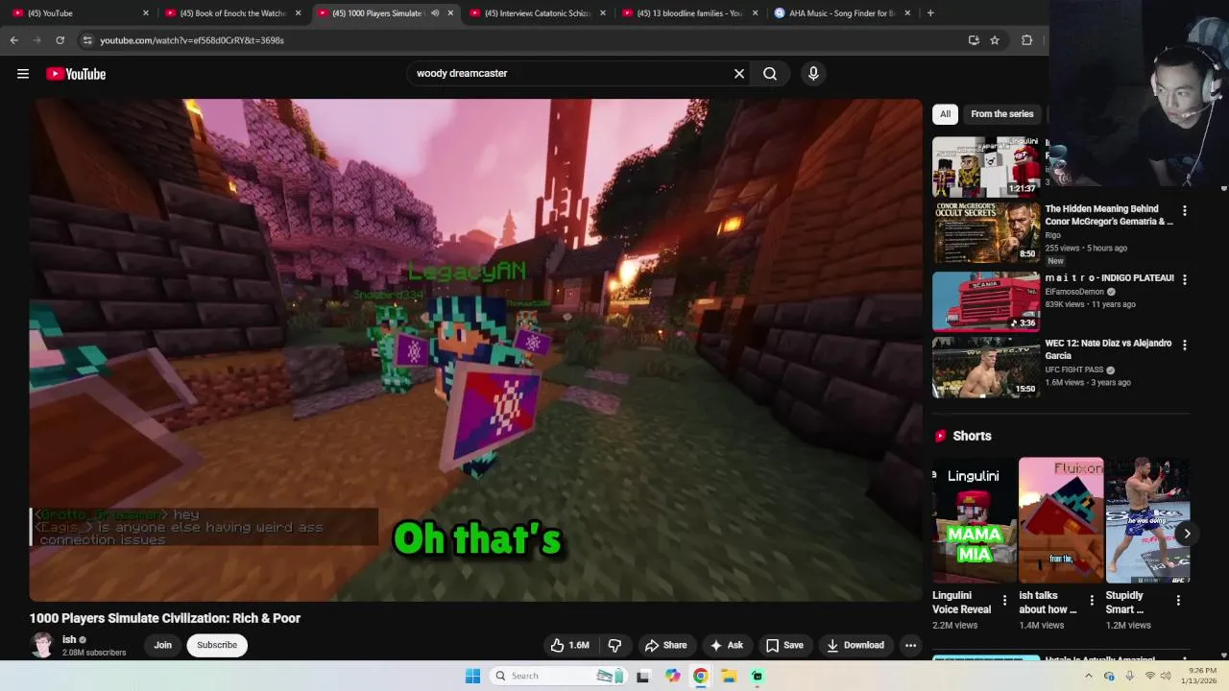This screenshot has height=691, width=1229.
Task: Open options for WEC 12 video
Action: point(1184,345)
